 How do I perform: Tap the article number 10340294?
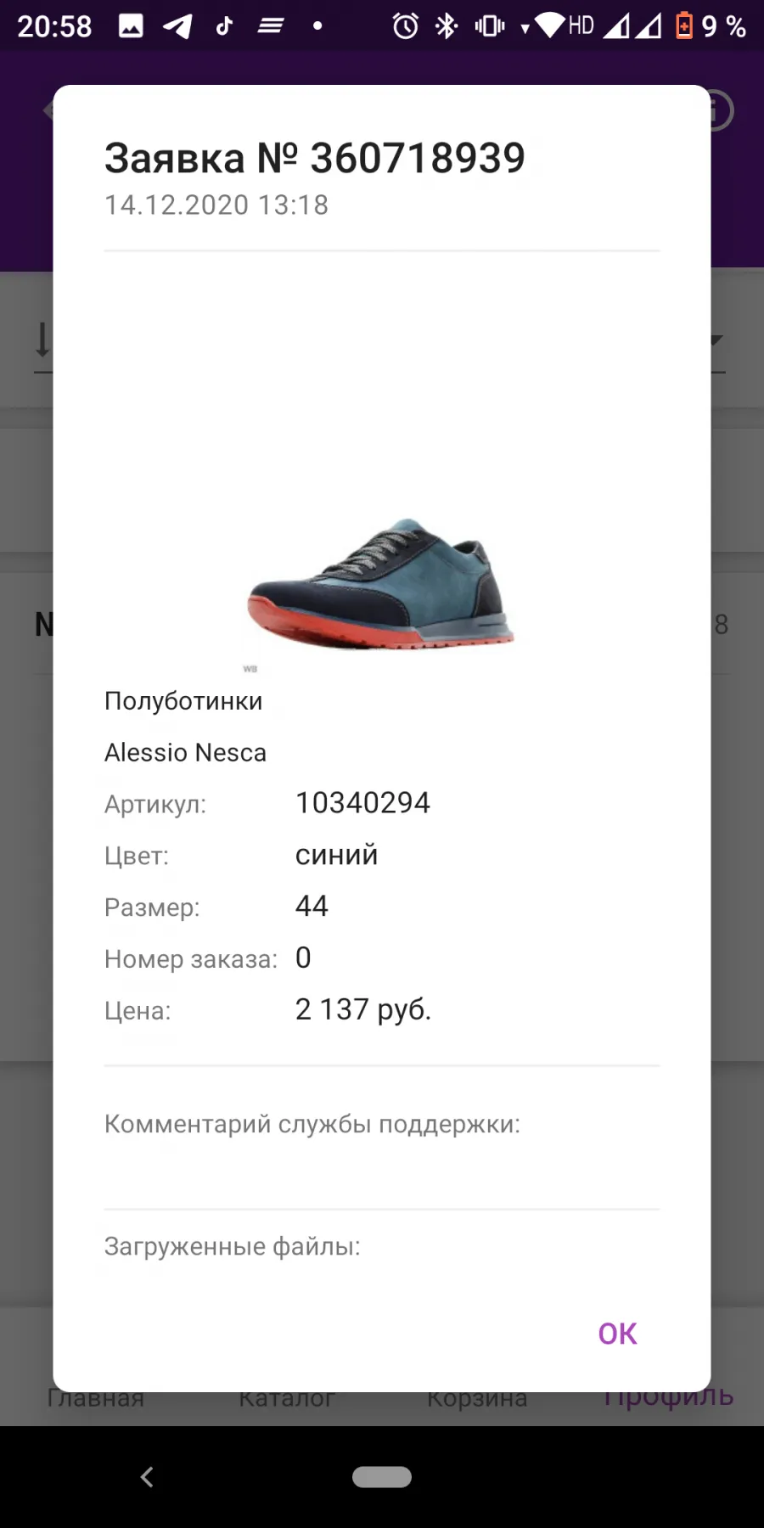pyautogui.click(x=362, y=803)
